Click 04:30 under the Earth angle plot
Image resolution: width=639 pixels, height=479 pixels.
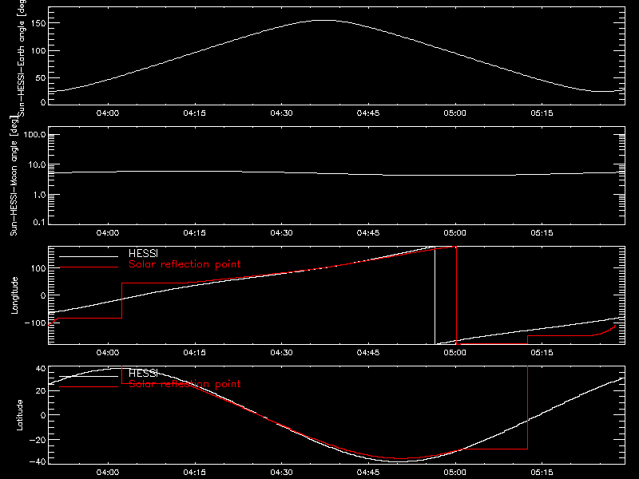281,113
